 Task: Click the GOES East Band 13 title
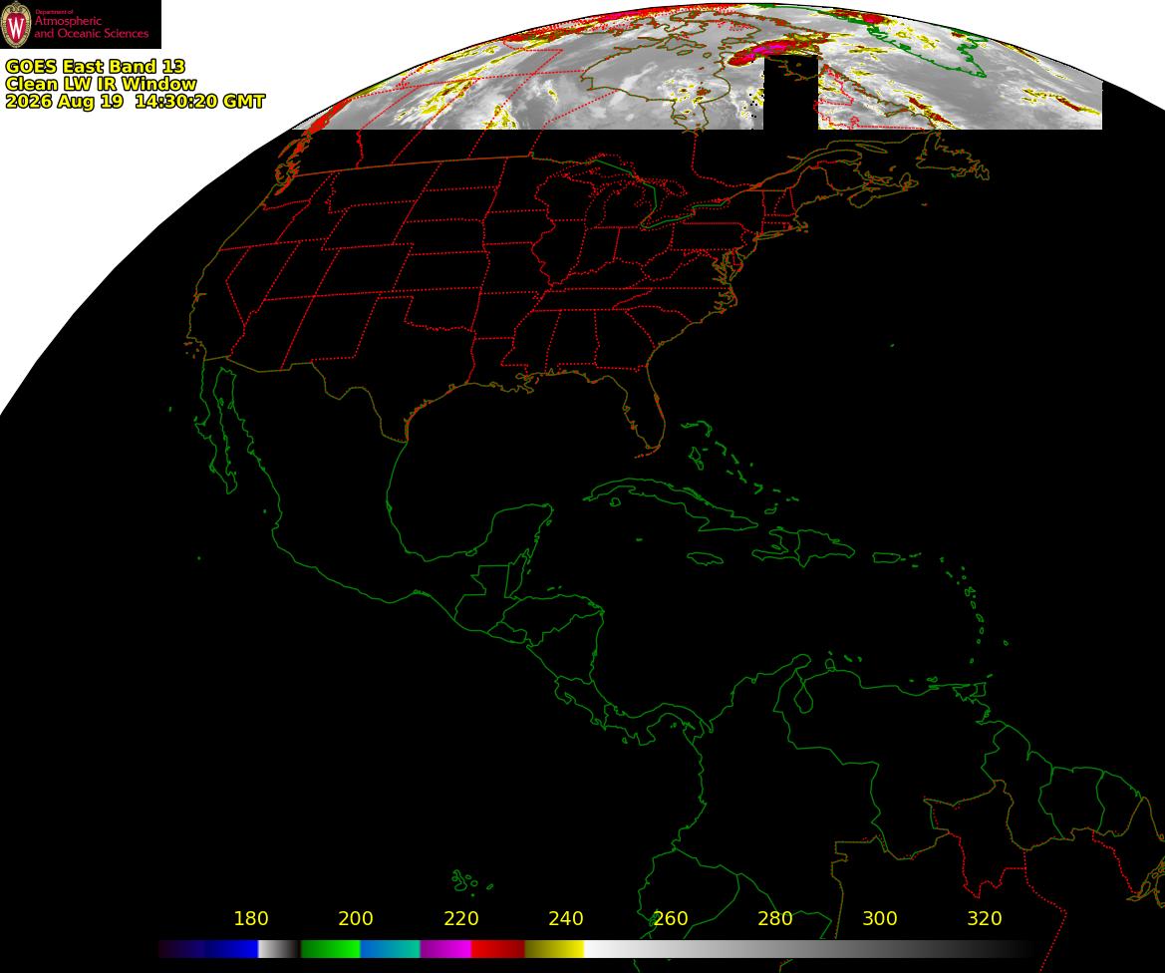[x=95, y=66]
